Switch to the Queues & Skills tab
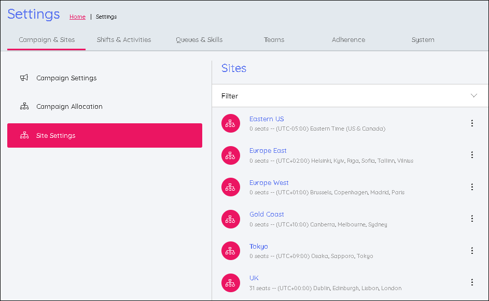 click(x=199, y=40)
